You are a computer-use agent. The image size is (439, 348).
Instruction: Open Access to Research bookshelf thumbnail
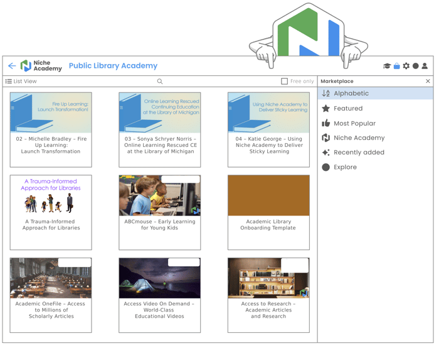269,278
